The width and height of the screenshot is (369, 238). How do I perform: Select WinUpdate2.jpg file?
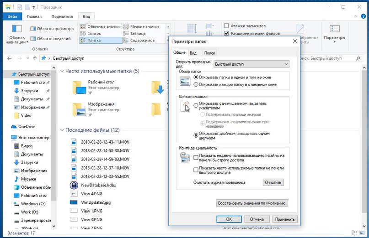[x=91, y=202]
